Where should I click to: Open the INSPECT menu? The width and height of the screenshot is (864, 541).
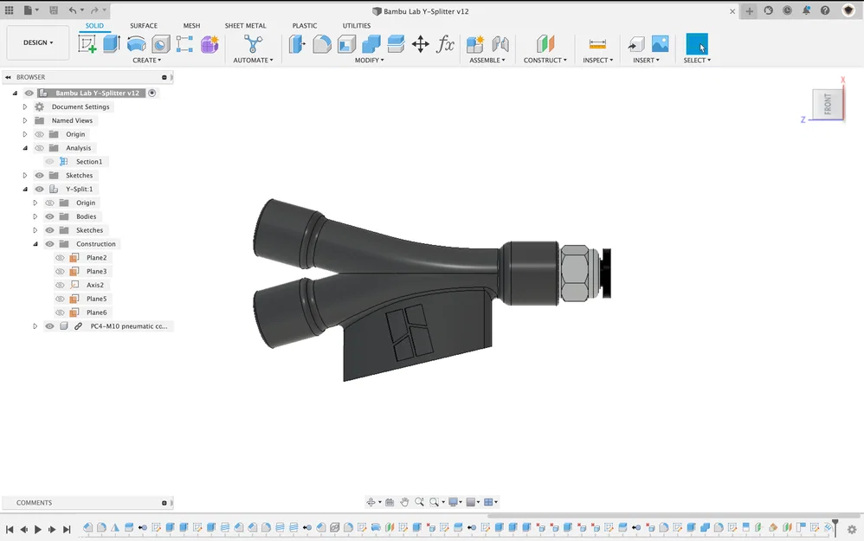pyautogui.click(x=598, y=60)
